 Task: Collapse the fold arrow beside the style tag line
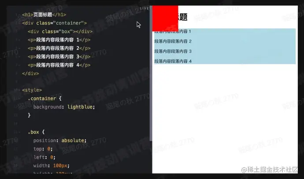pos(19,90)
